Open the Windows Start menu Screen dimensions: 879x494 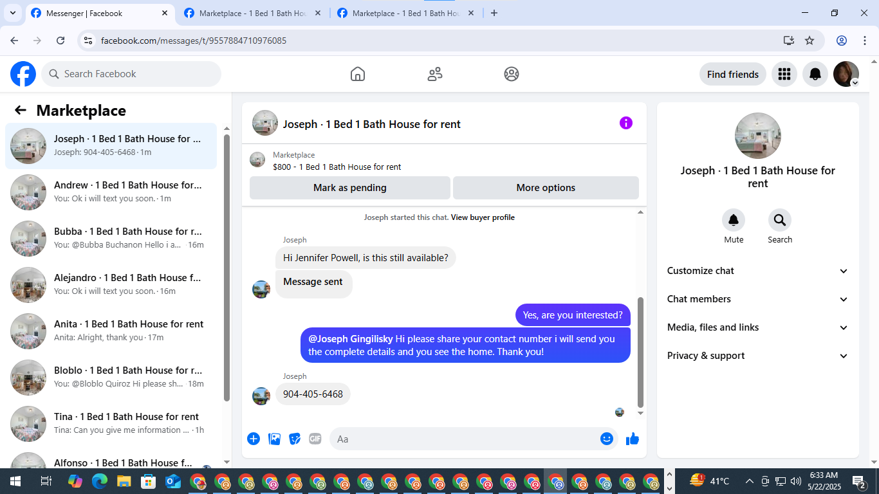coord(15,481)
